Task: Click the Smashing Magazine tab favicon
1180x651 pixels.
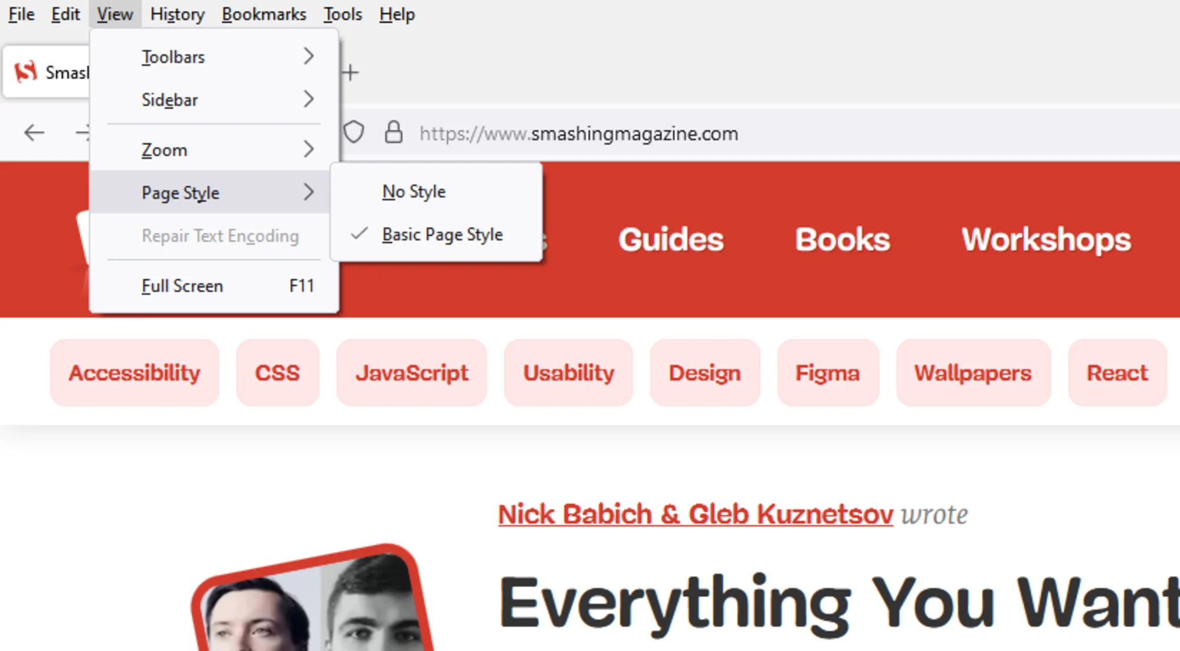Action: tap(25, 72)
